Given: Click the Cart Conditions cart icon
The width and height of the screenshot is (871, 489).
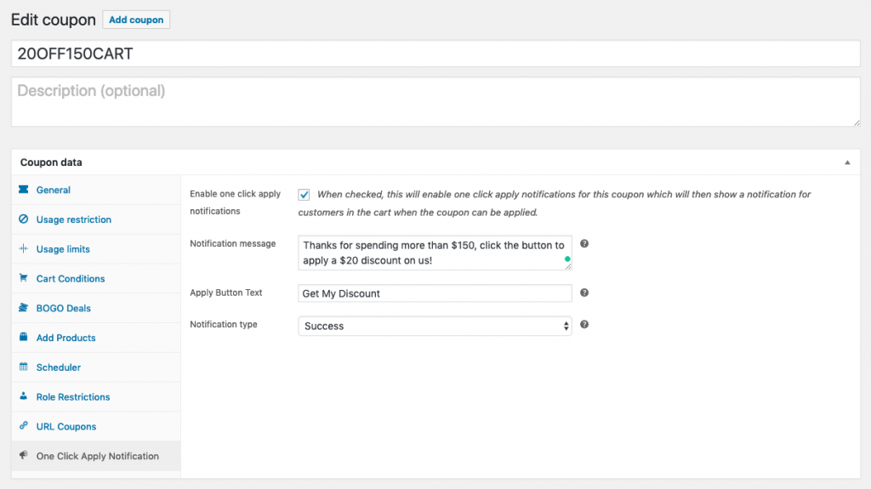Looking at the screenshot, I should [x=24, y=278].
